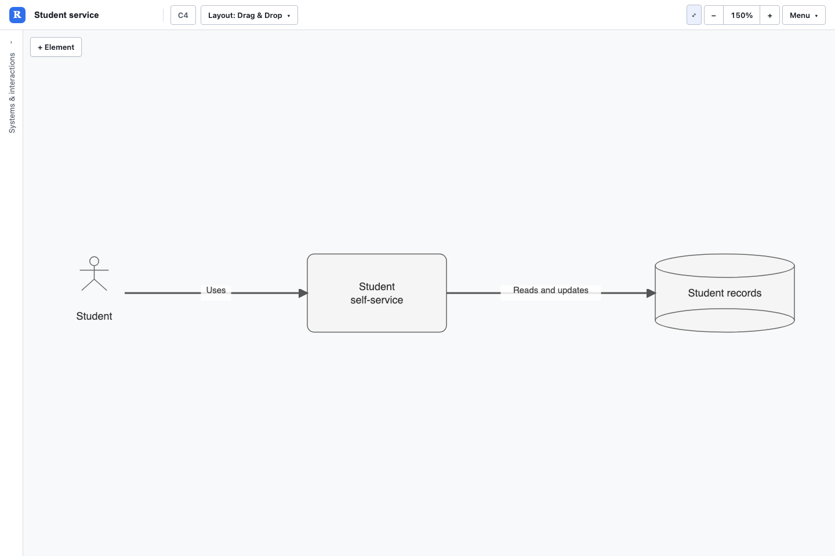Select the Student actor stick figure
The width and height of the screenshot is (835, 556).
tap(94, 274)
